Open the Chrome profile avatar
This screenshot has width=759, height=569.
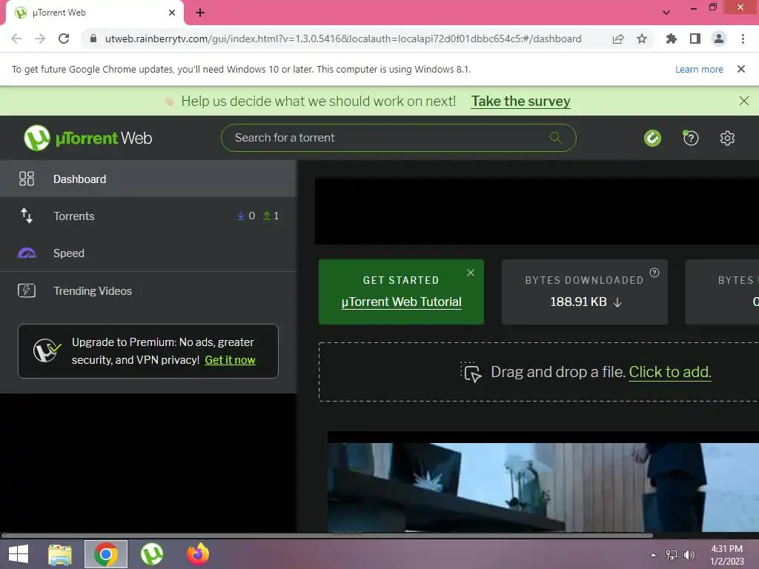(x=719, y=39)
